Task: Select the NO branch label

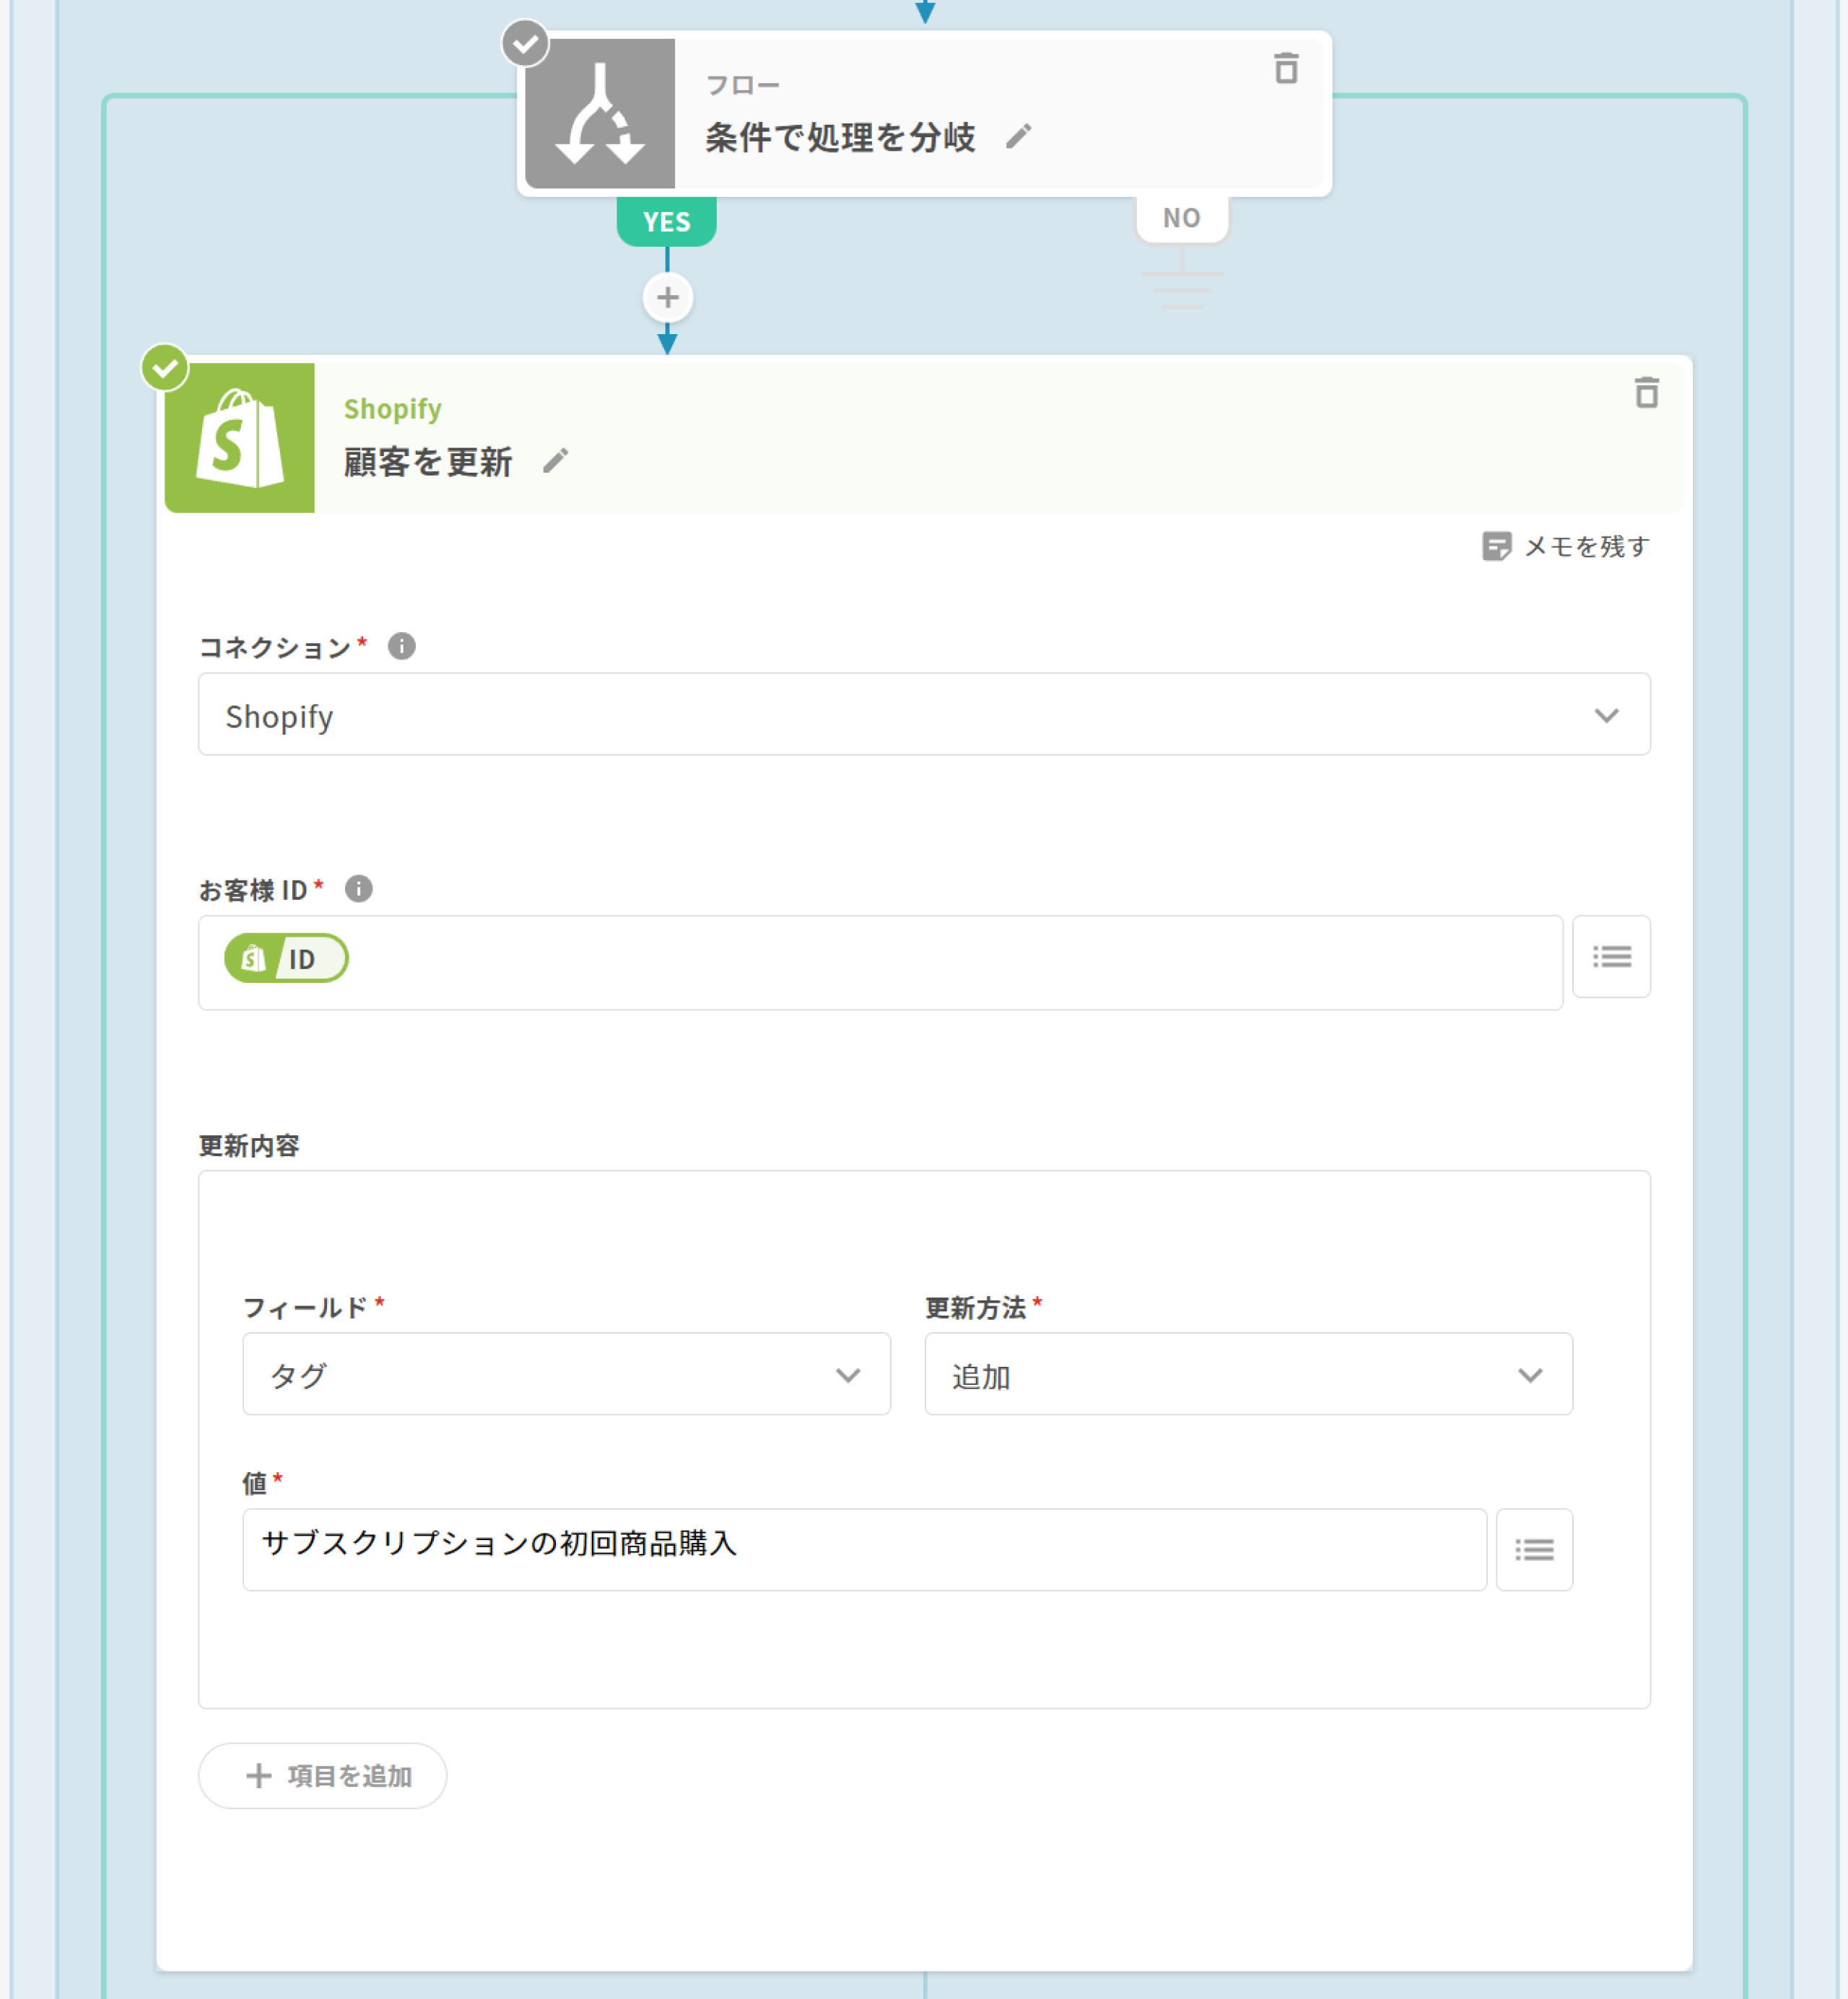Action: (1181, 218)
